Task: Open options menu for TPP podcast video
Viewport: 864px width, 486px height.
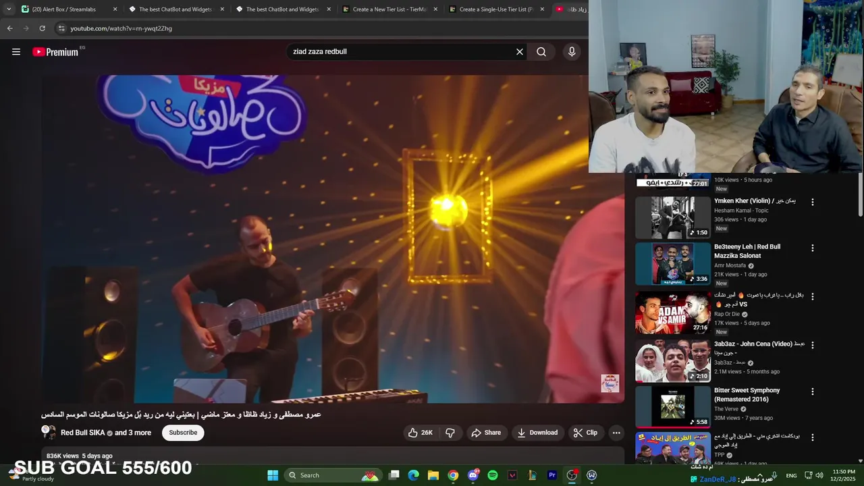Action: (813, 437)
